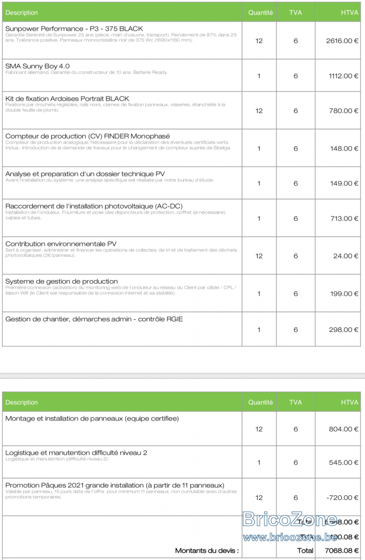The width and height of the screenshot is (365, 560).
Task: Click the HTVA header in the second table
Action: pyautogui.click(x=349, y=402)
